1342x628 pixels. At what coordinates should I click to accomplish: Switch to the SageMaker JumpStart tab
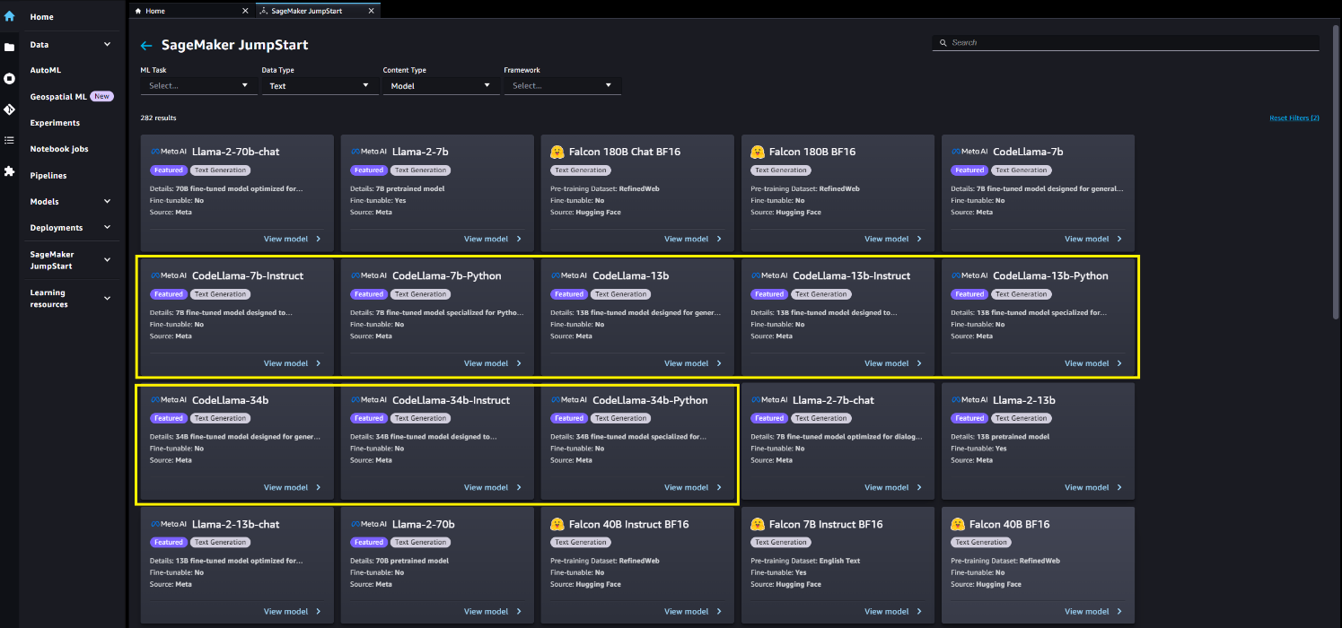[318, 11]
